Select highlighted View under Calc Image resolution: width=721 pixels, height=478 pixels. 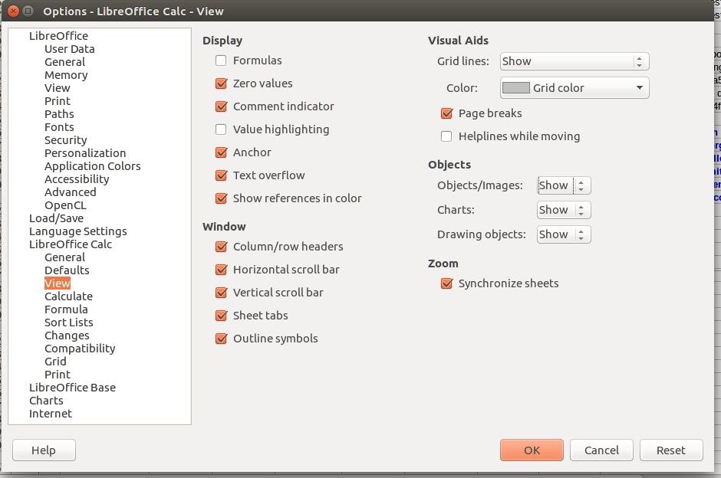[x=57, y=283]
